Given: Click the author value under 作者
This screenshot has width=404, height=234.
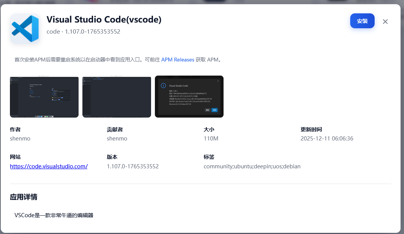Looking at the screenshot, I should coord(20,139).
